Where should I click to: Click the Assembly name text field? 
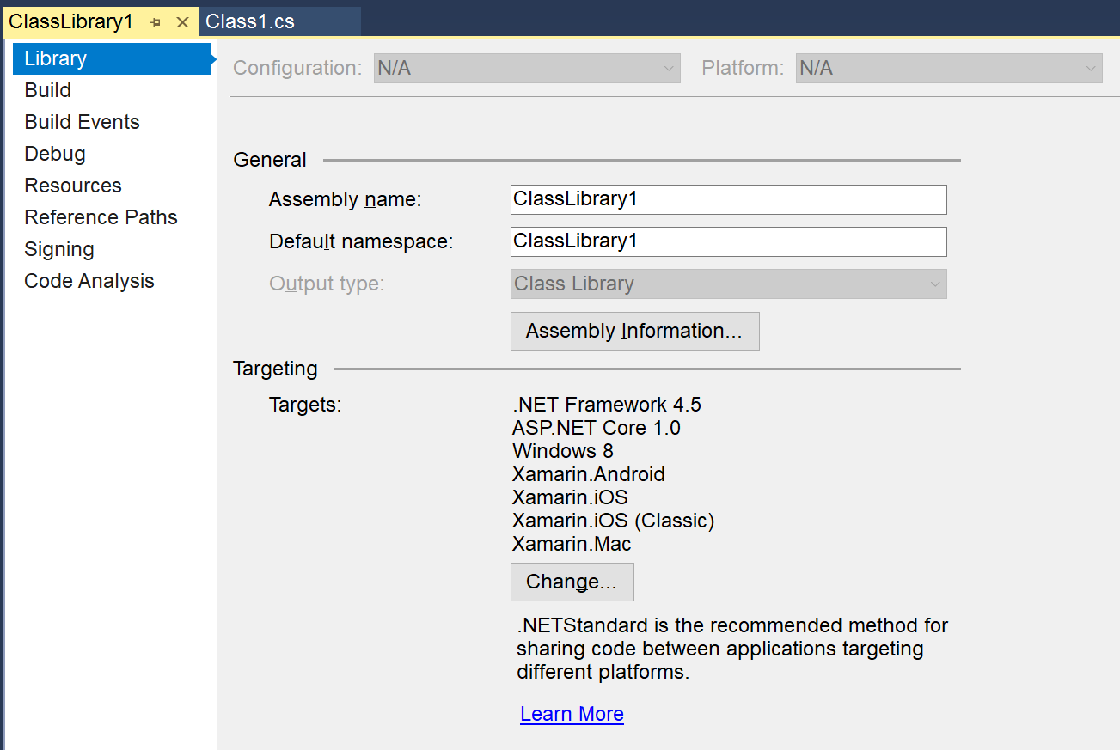[728, 199]
